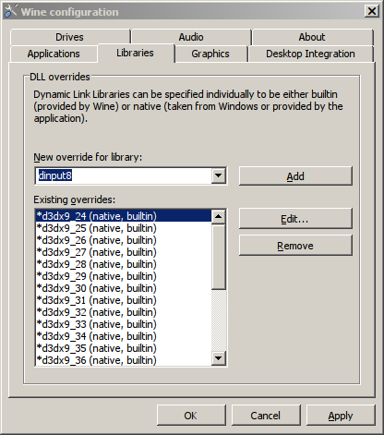The height and width of the screenshot is (435, 384).
Task: Select *d3dx9_33 (native, builtin) override
Action: coord(124,324)
